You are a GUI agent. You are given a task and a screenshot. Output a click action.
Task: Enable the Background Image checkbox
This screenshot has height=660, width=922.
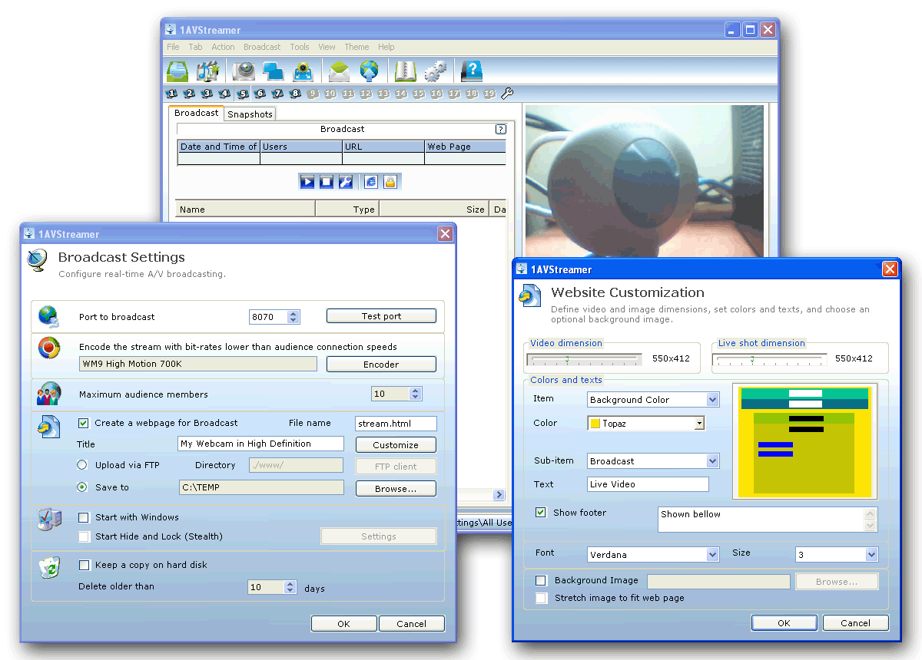[541, 581]
